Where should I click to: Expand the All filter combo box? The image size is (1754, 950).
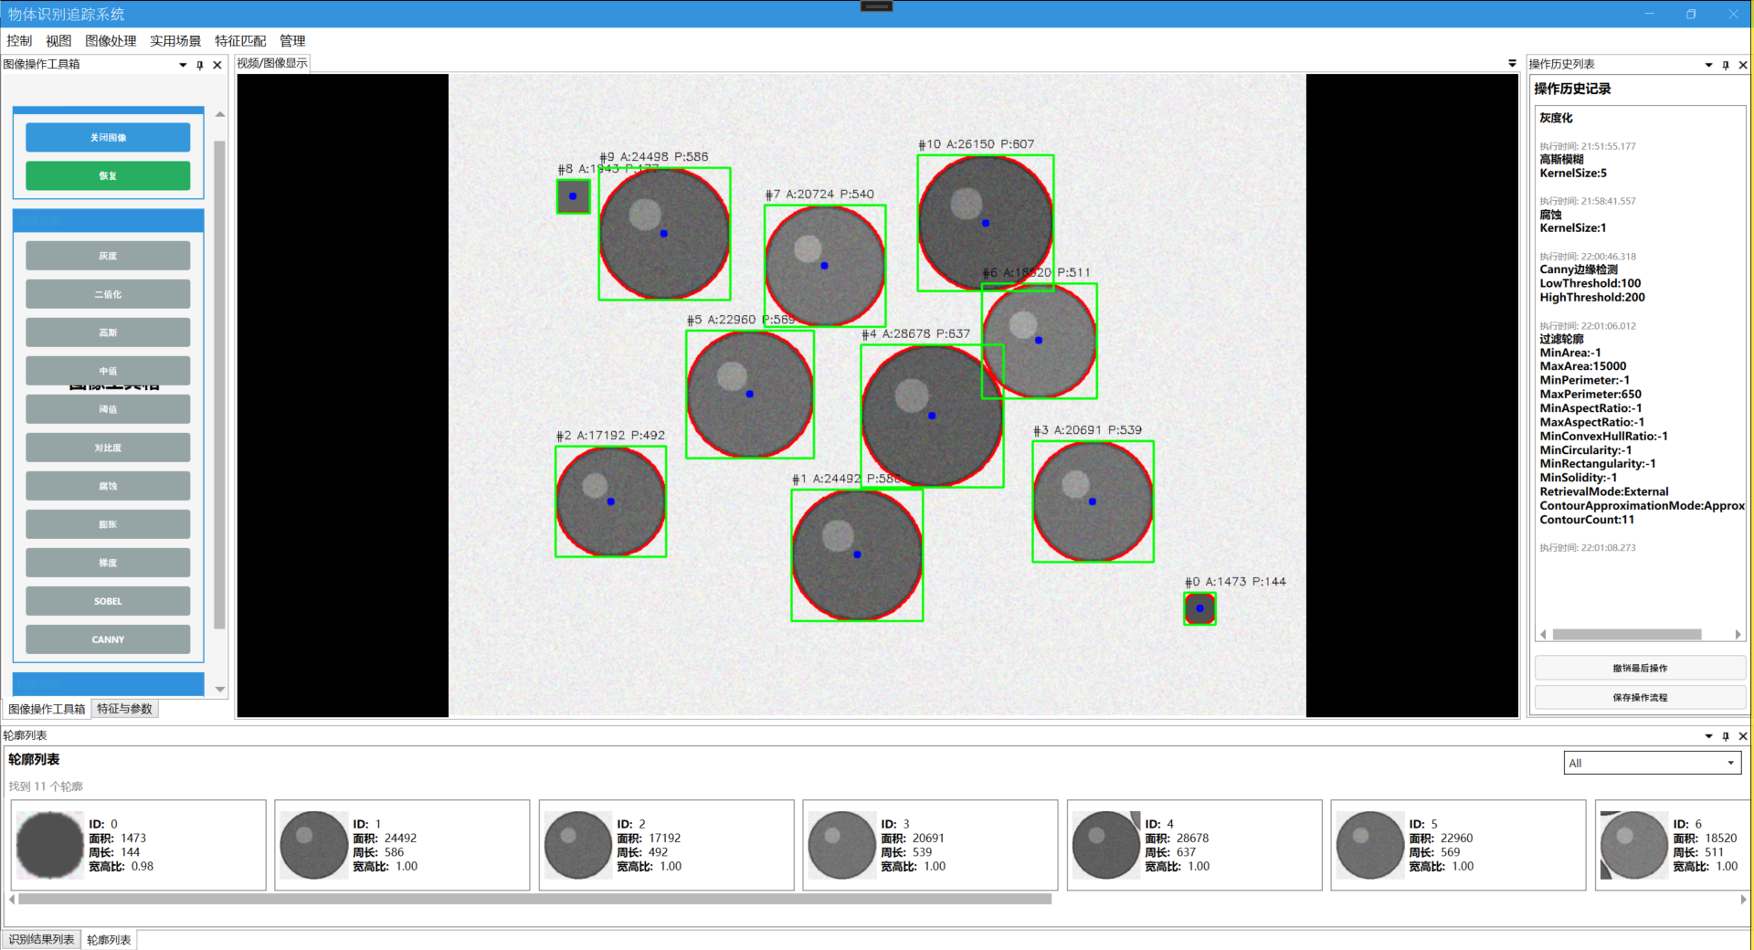click(x=1652, y=763)
